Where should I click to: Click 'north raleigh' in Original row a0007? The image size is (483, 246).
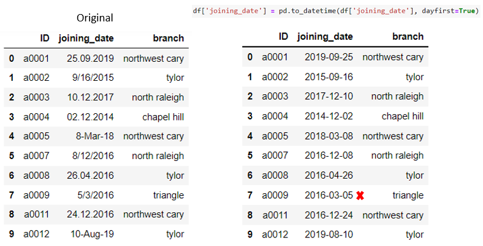[x=158, y=156]
